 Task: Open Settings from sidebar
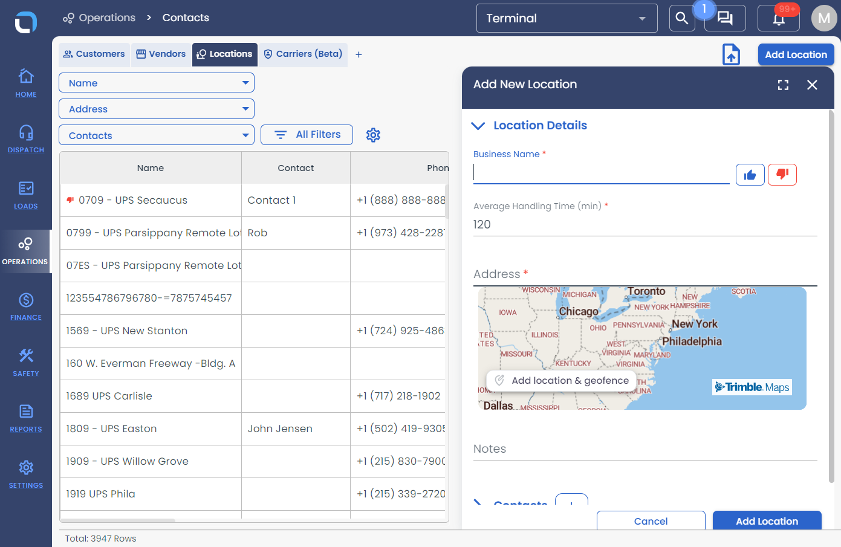[x=26, y=474]
